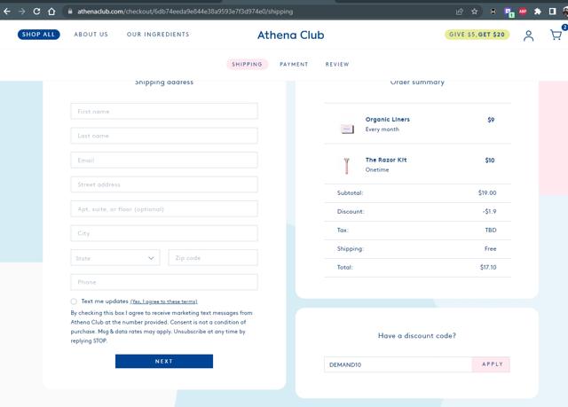Screen dimensions: 568x407
Task: Focus the Zip code field
Action: point(213,258)
